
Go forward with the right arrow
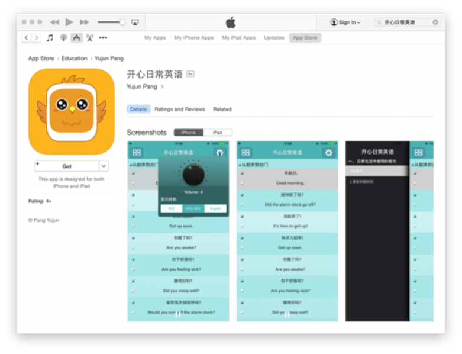[36, 38]
